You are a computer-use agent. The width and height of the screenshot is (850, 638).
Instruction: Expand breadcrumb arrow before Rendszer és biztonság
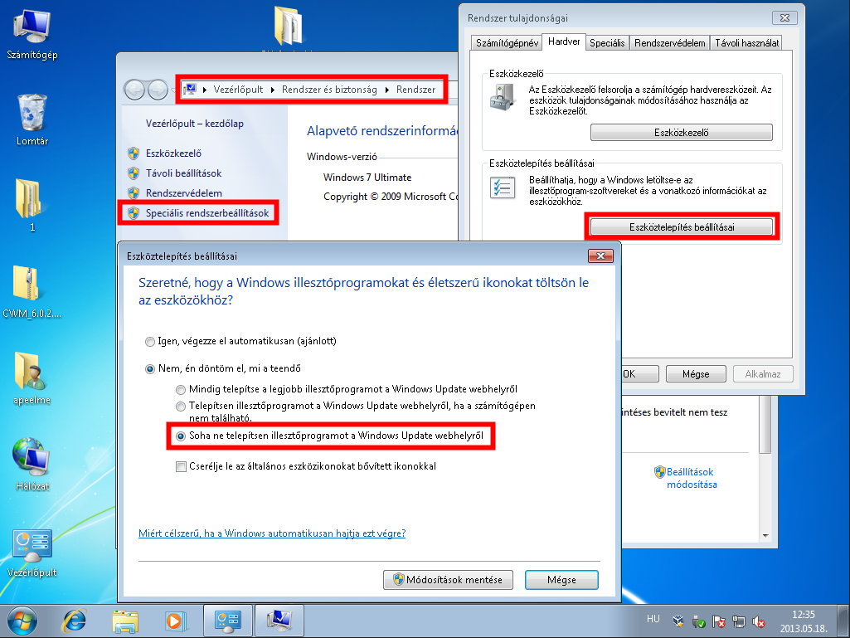tap(273, 90)
